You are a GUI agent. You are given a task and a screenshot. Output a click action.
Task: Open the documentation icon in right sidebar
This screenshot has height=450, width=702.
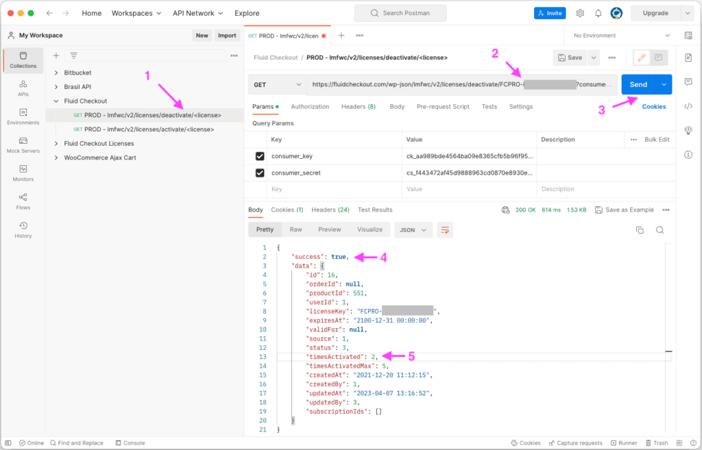coord(688,58)
